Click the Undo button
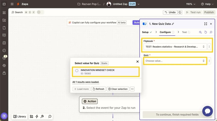The image size is (217, 121). [x=170, y=12]
